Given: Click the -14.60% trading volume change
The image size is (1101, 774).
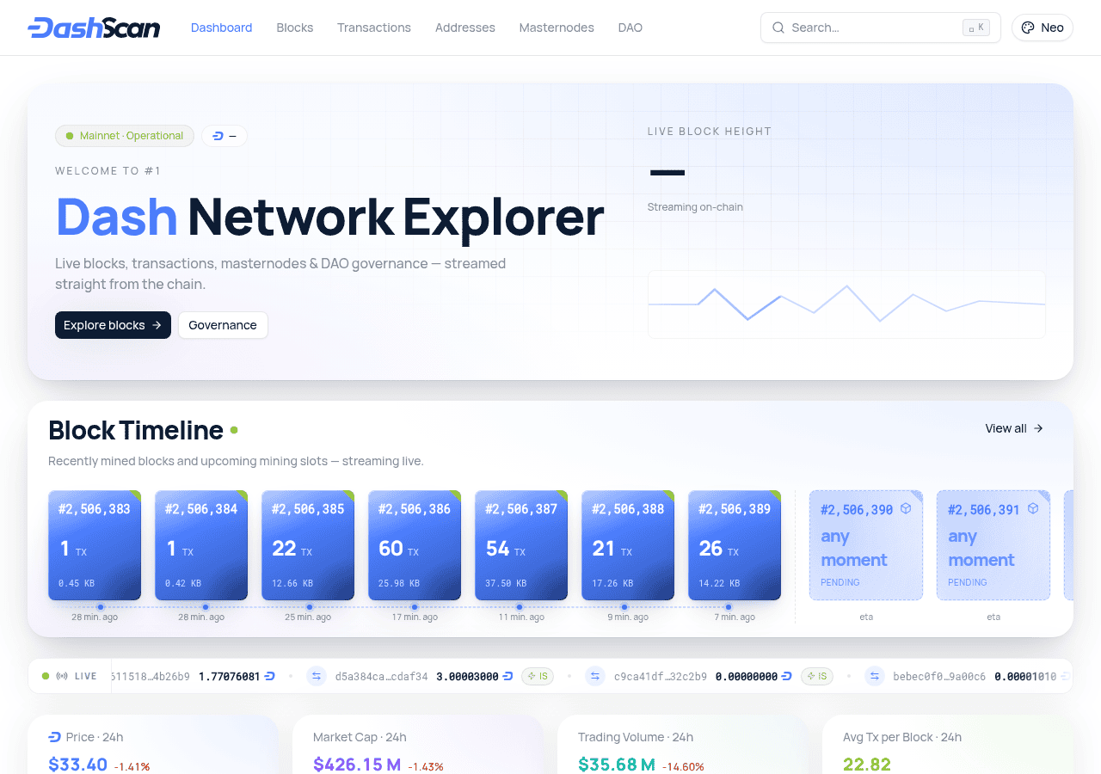Looking at the screenshot, I should 684,766.
